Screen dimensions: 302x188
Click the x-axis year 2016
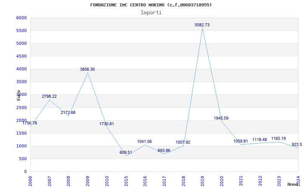tap(145, 181)
